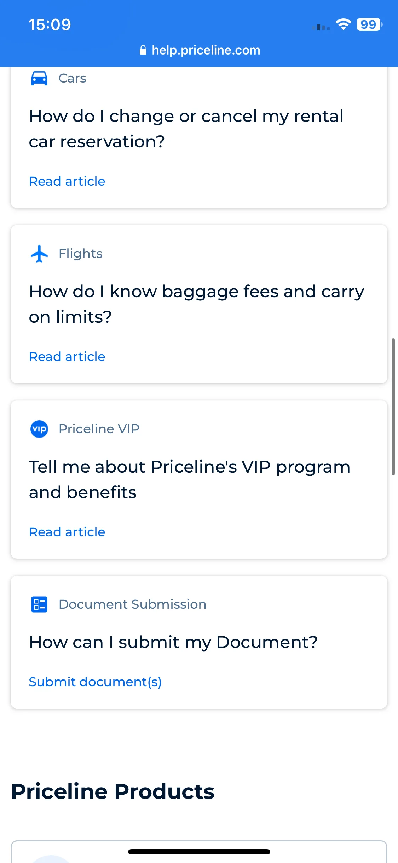The height and width of the screenshot is (863, 398).
Task: Tap the Document Submission form icon
Action: (39, 604)
